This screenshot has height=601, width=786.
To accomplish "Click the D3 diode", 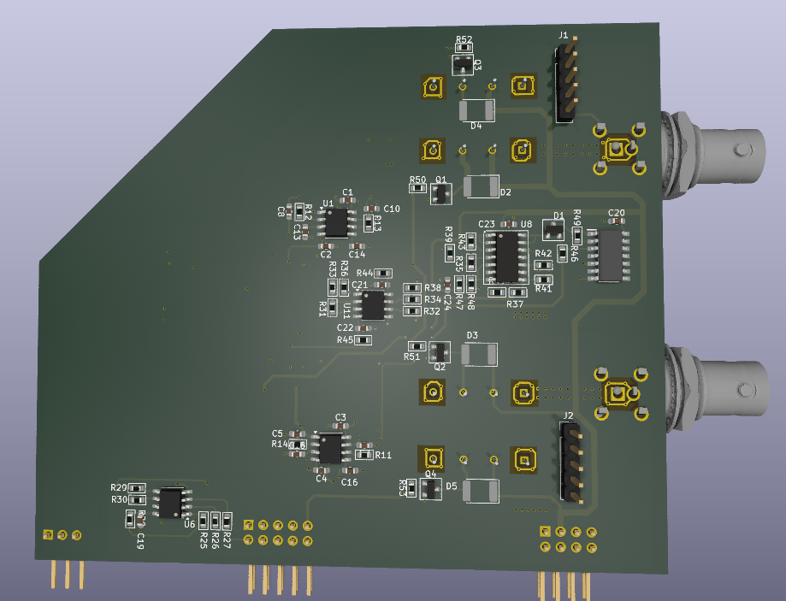I will (479, 354).
